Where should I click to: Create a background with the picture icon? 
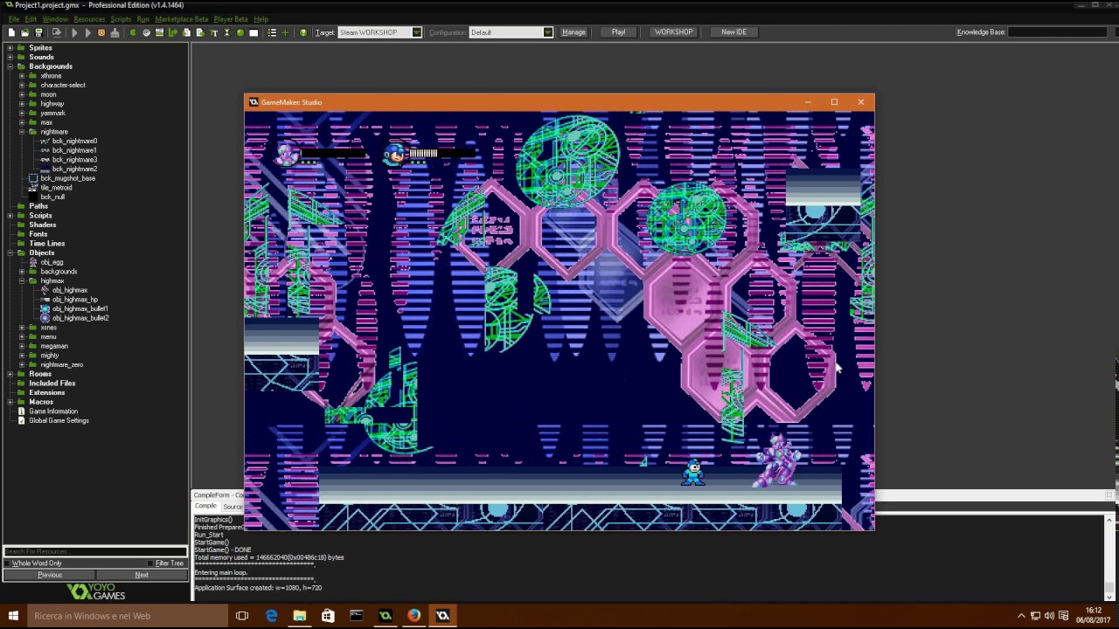[x=159, y=32]
